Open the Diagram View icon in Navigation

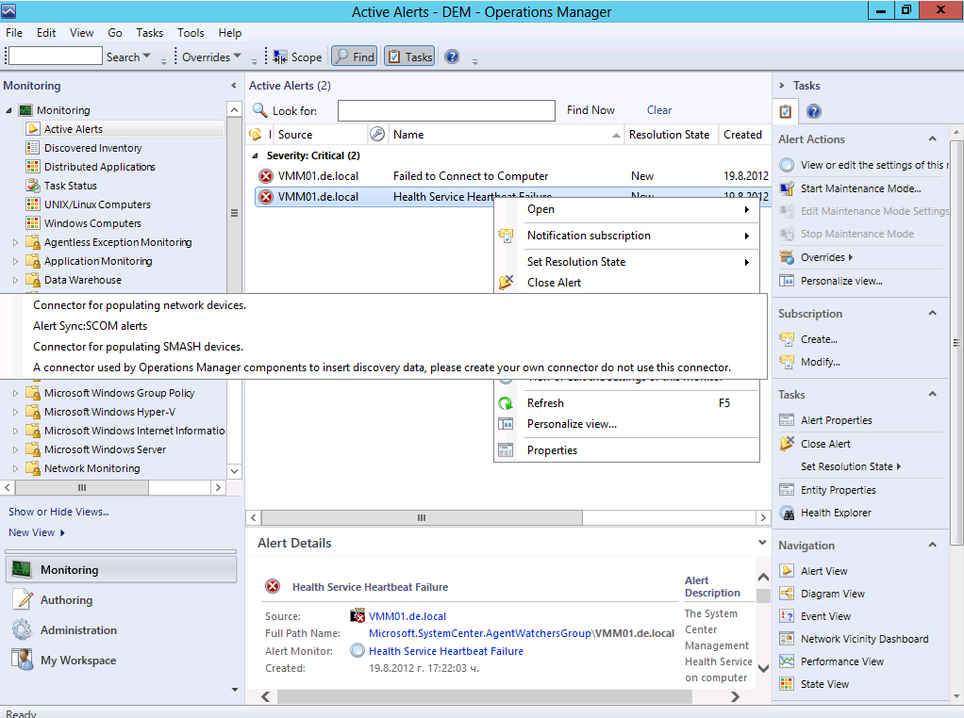pos(787,594)
